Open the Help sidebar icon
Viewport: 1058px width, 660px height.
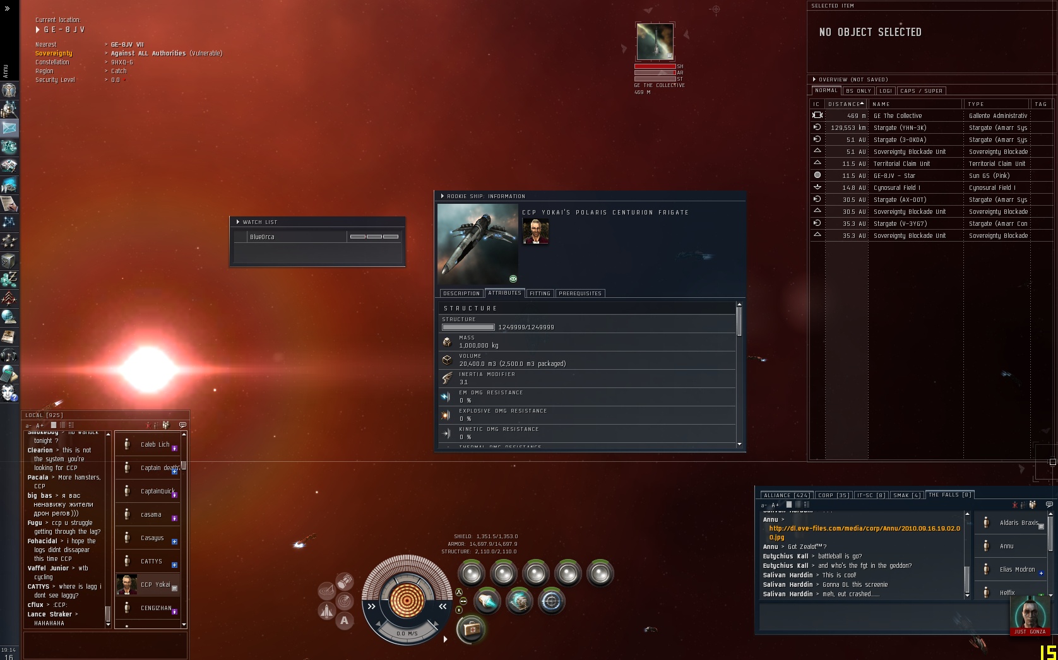[x=9, y=392]
